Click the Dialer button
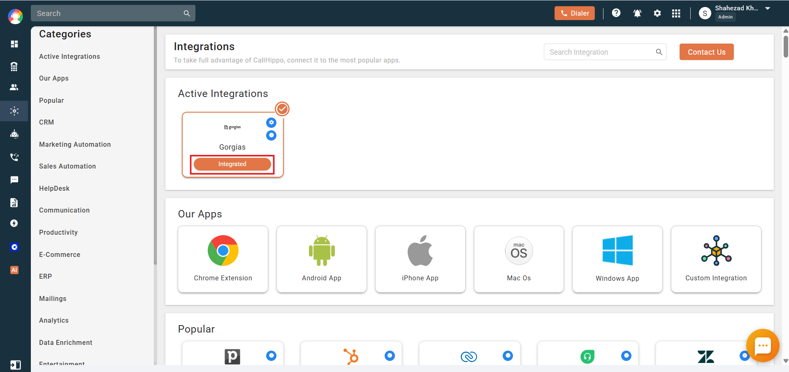The width and height of the screenshot is (789, 372). click(x=574, y=13)
